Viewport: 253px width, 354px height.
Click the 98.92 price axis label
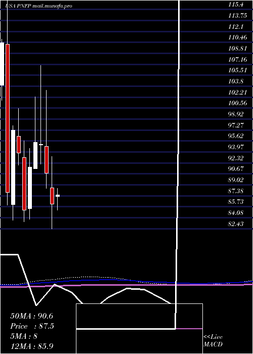click(x=236, y=114)
